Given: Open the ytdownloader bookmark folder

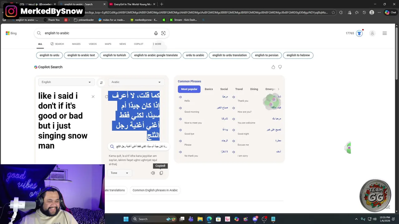Looking at the screenshot, I should coord(84,20).
